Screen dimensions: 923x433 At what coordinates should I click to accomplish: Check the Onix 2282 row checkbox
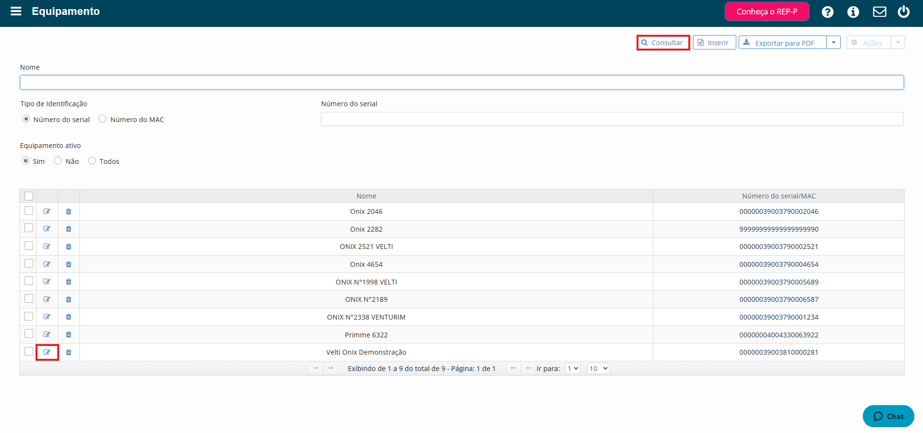coord(29,228)
